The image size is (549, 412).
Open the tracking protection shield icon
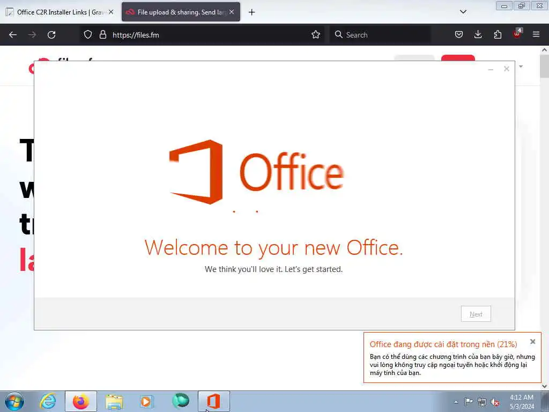click(88, 35)
